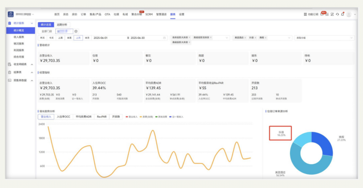363x188 pixels.
Task: Open the calendar icon in date range
Action: pyautogui.click(x=164, y=38)
